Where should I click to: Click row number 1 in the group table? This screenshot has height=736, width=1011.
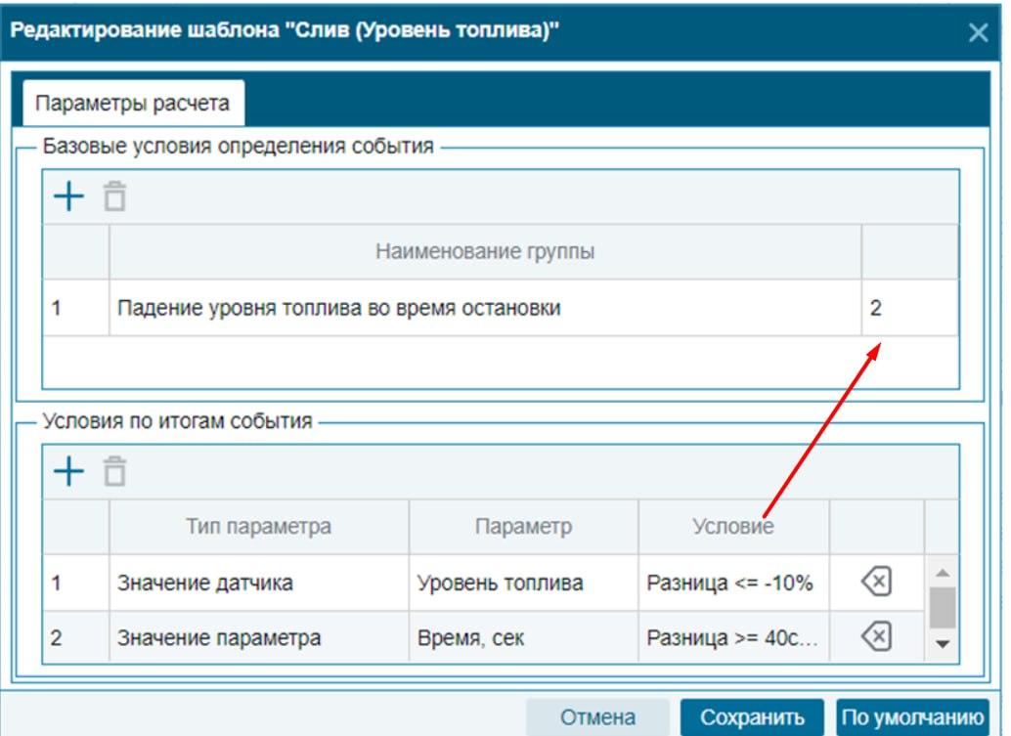click(x=76, y=308)
